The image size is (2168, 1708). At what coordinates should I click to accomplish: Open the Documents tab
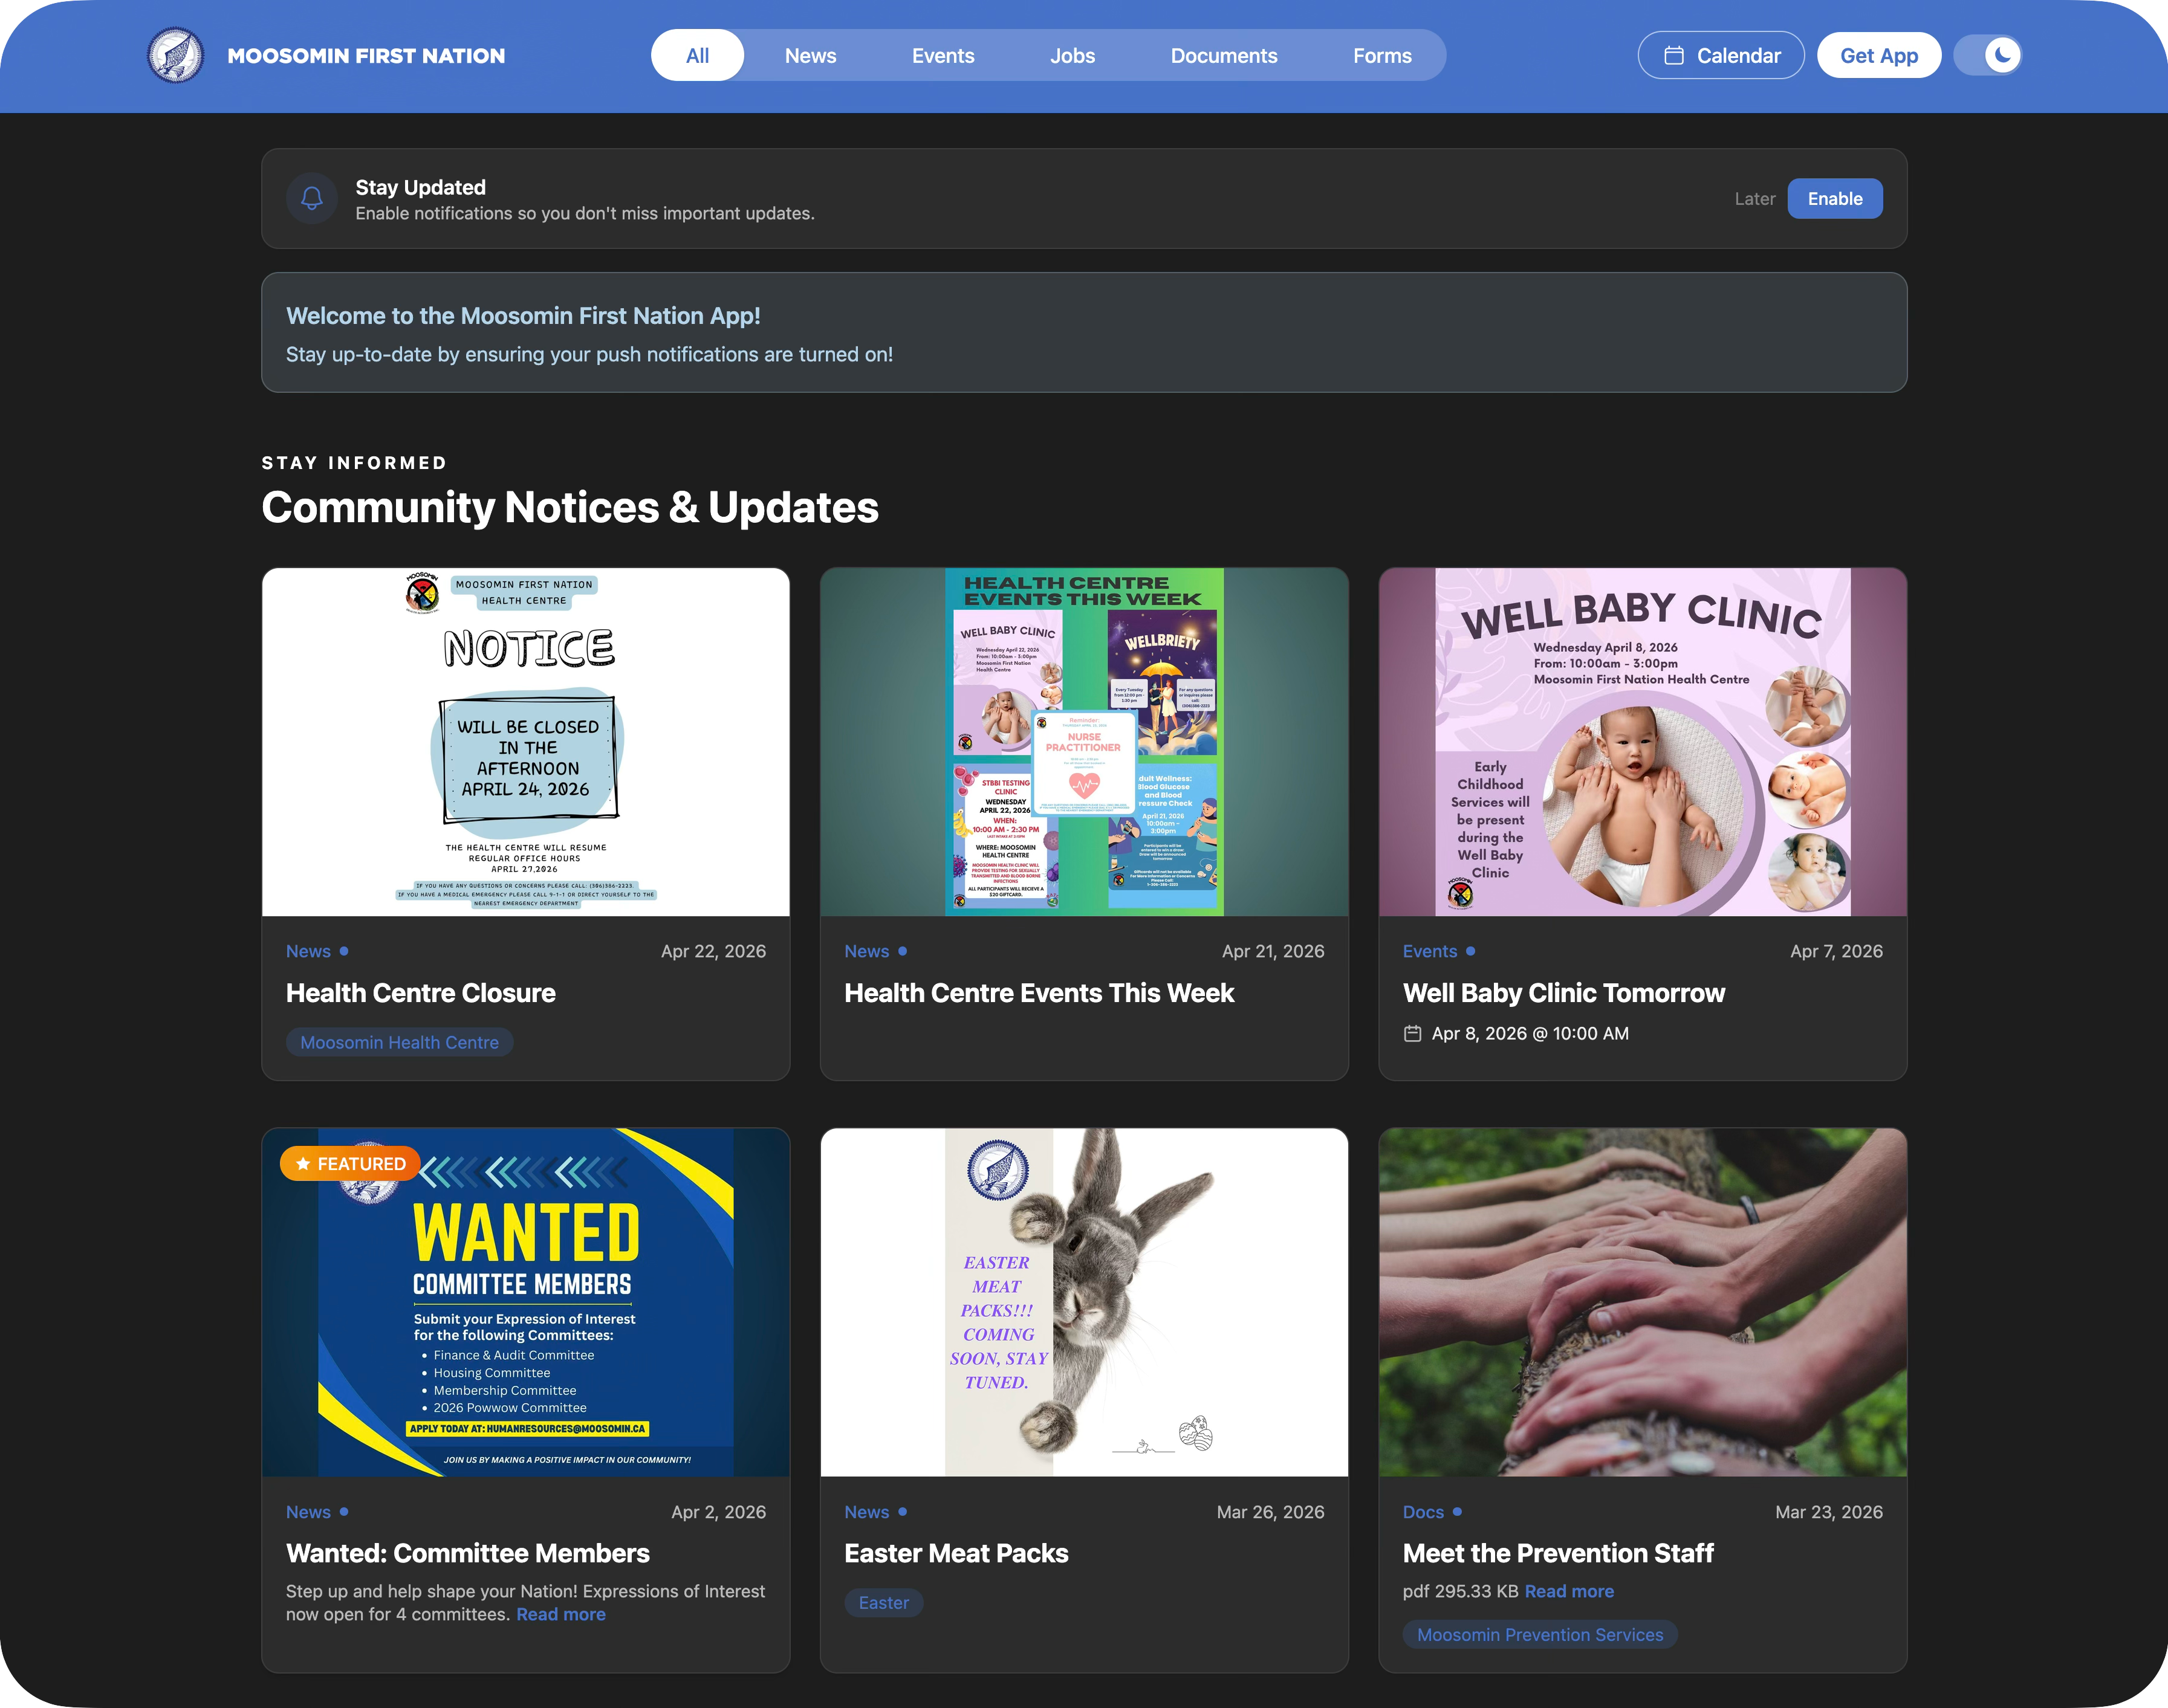(1224, 55)
